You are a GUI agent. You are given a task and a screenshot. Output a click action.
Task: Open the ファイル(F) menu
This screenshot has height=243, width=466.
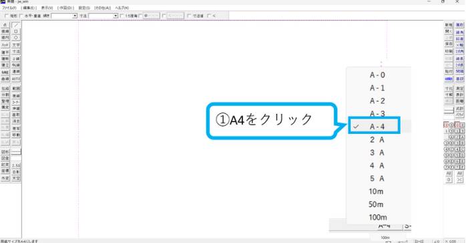pos(9,8)
